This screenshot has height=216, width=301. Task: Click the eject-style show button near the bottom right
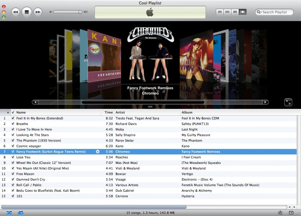click(x=291, y=212)
